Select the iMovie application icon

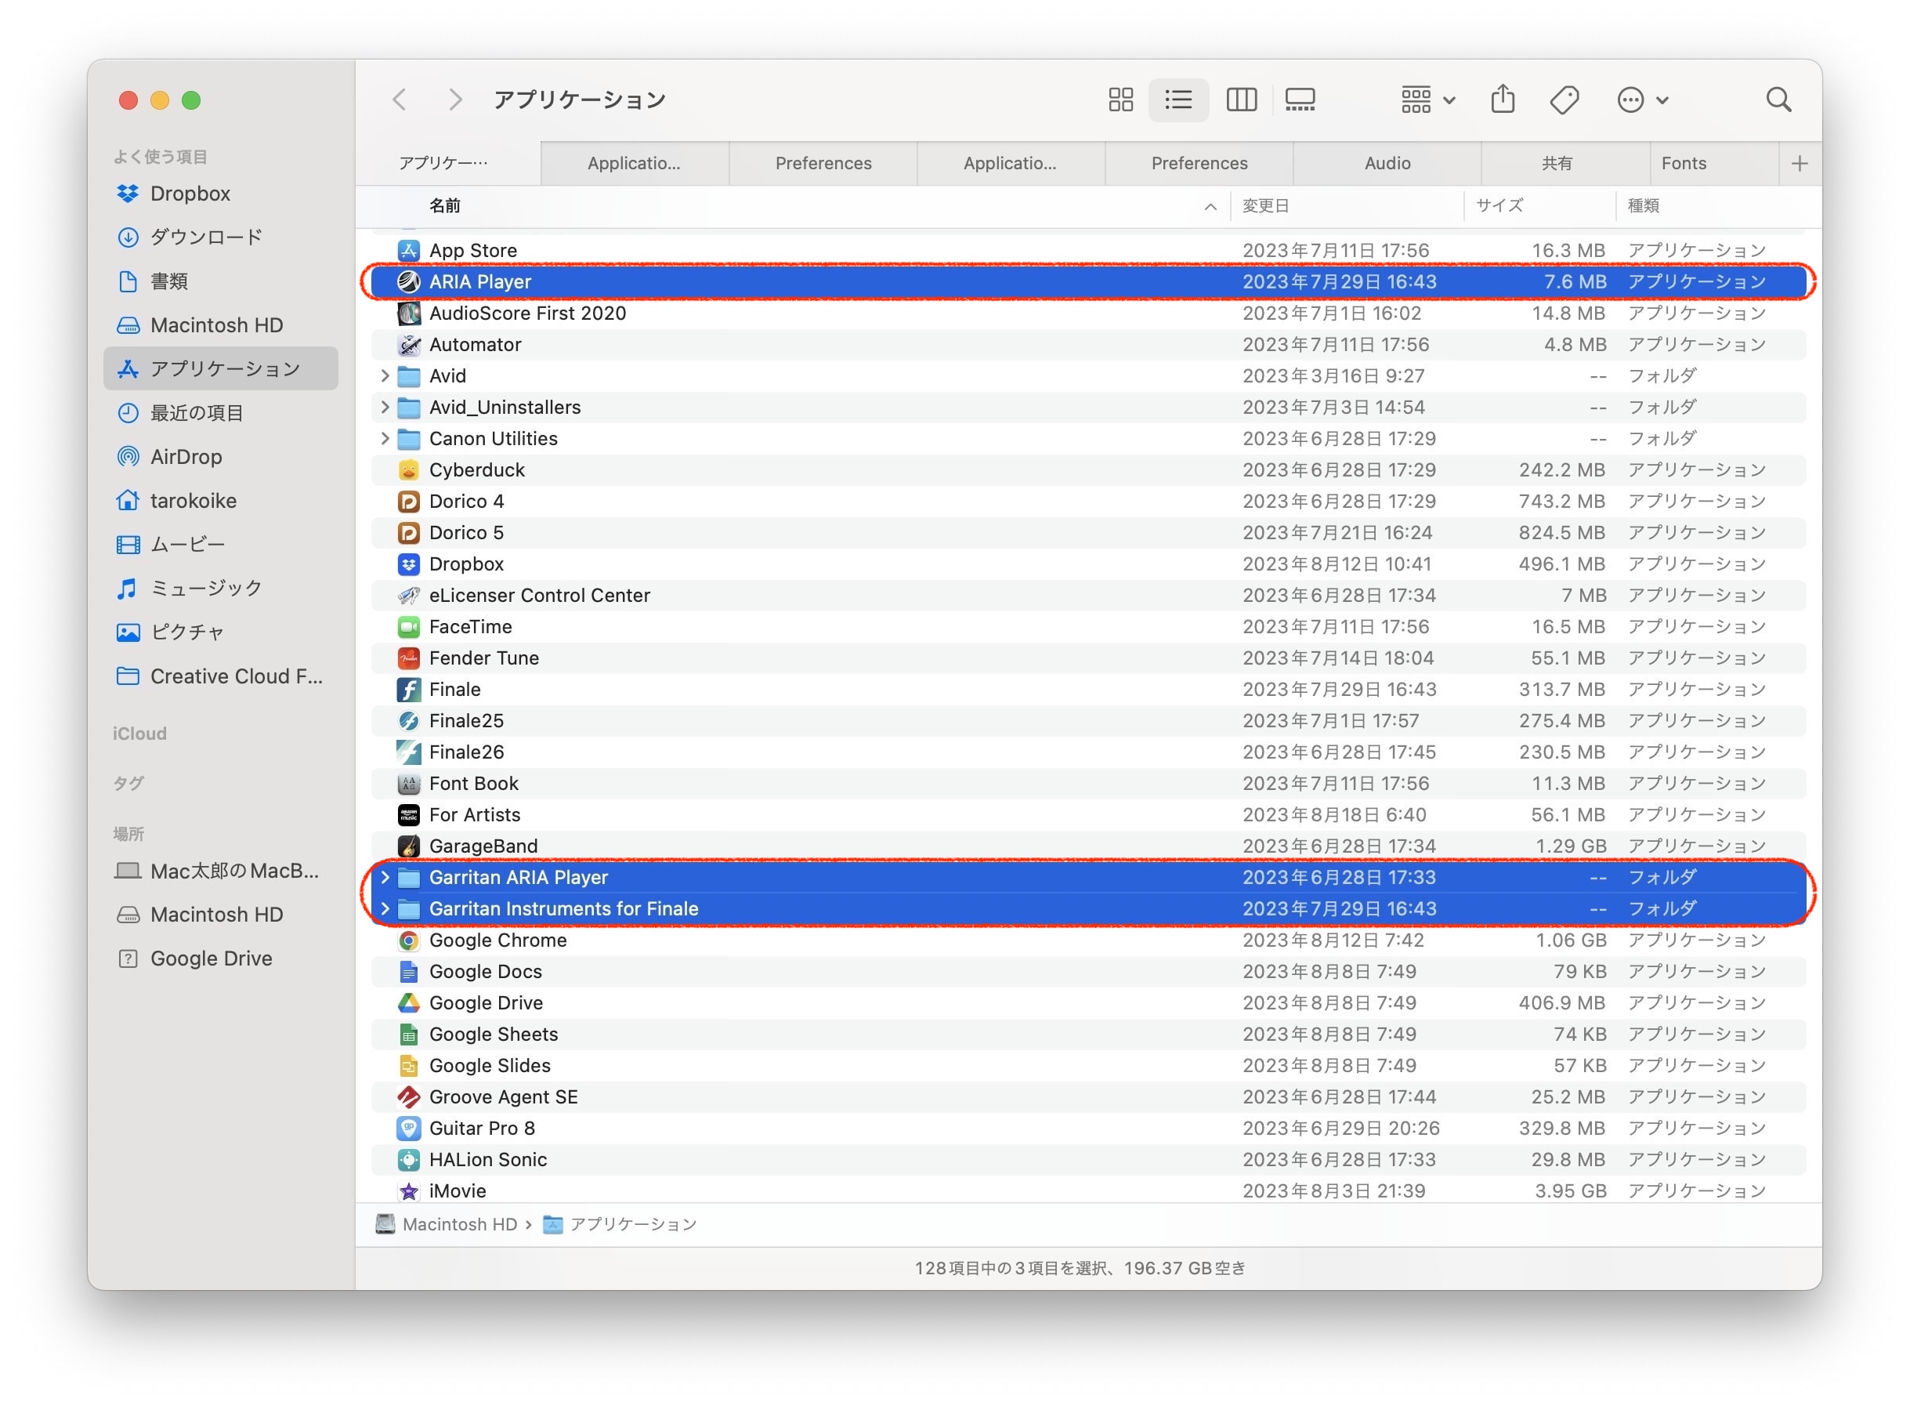click(408, 1191)
